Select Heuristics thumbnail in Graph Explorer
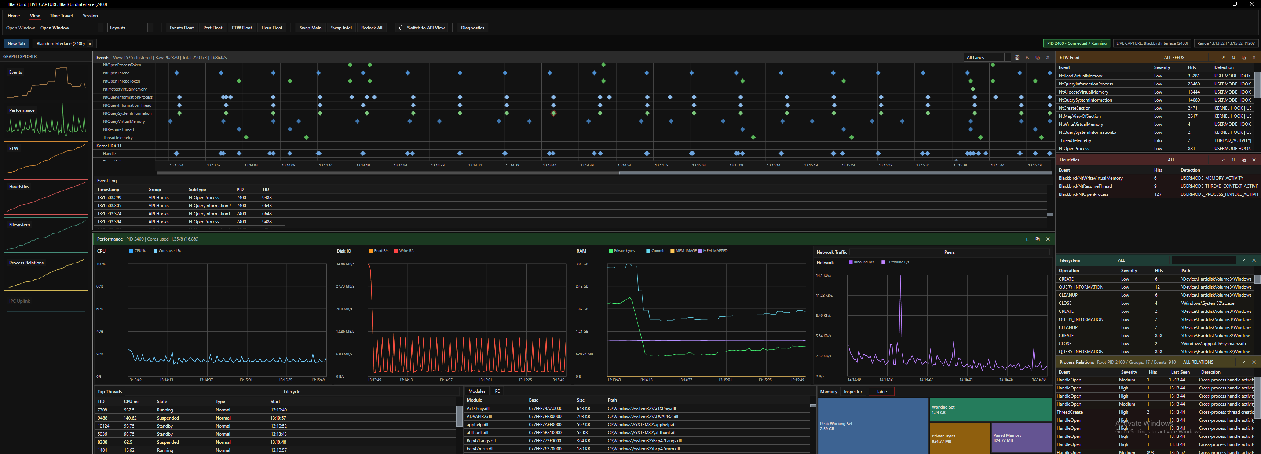This screenshot has height=454, width=1261. coord(46,197)
